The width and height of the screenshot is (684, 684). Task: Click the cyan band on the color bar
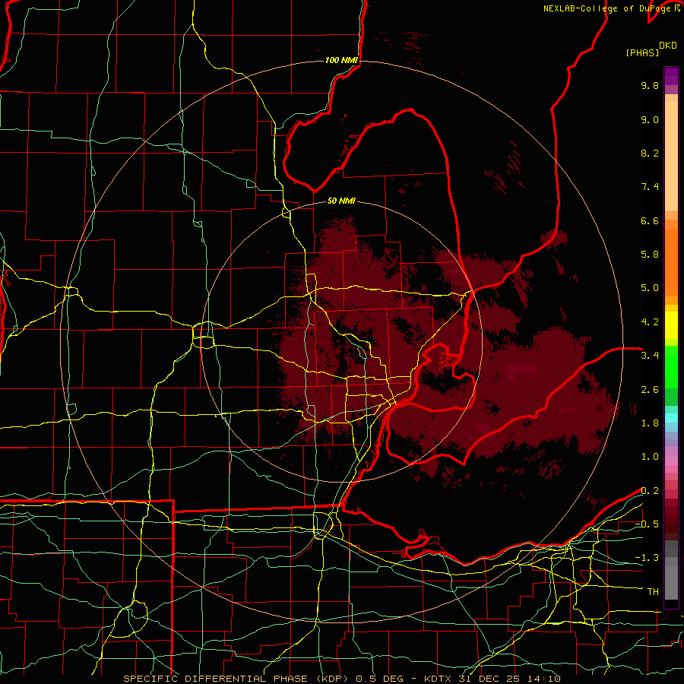pos(671,417)
